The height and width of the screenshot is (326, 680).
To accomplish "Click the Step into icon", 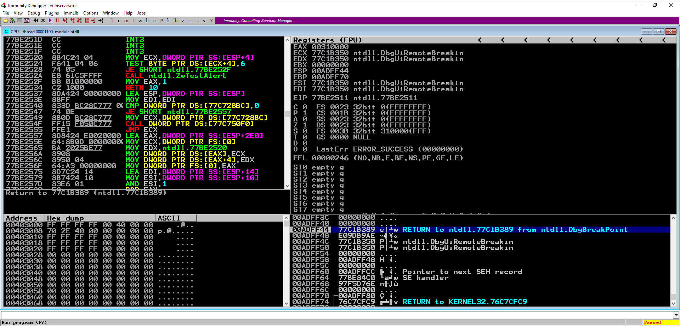I will (x=65, y=21).
